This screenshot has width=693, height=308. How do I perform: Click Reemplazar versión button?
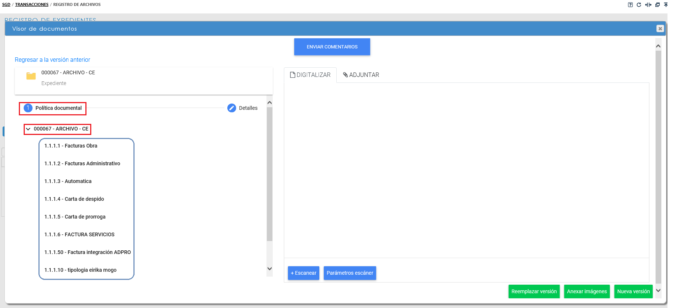pos(534,291)
